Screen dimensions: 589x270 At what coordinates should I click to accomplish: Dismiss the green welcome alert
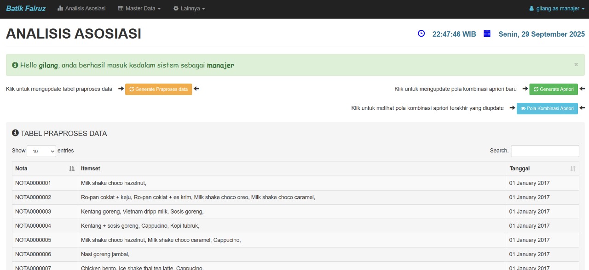tap(576, 65)
